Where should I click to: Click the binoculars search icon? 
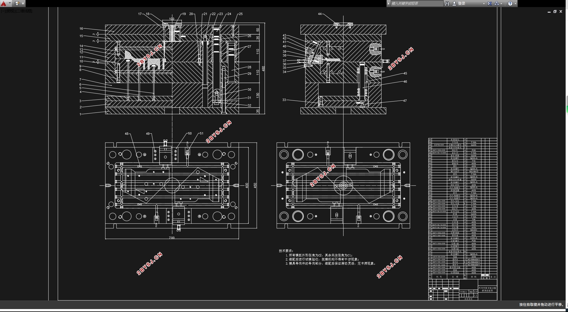[x=447, y=4]
